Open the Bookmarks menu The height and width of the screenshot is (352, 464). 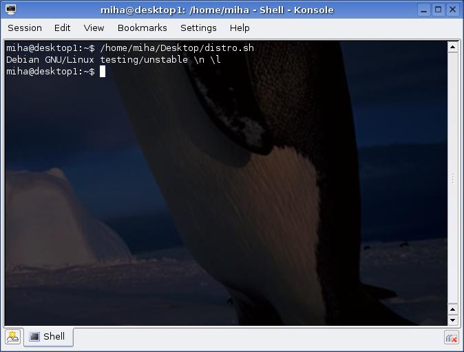point(142,28)
